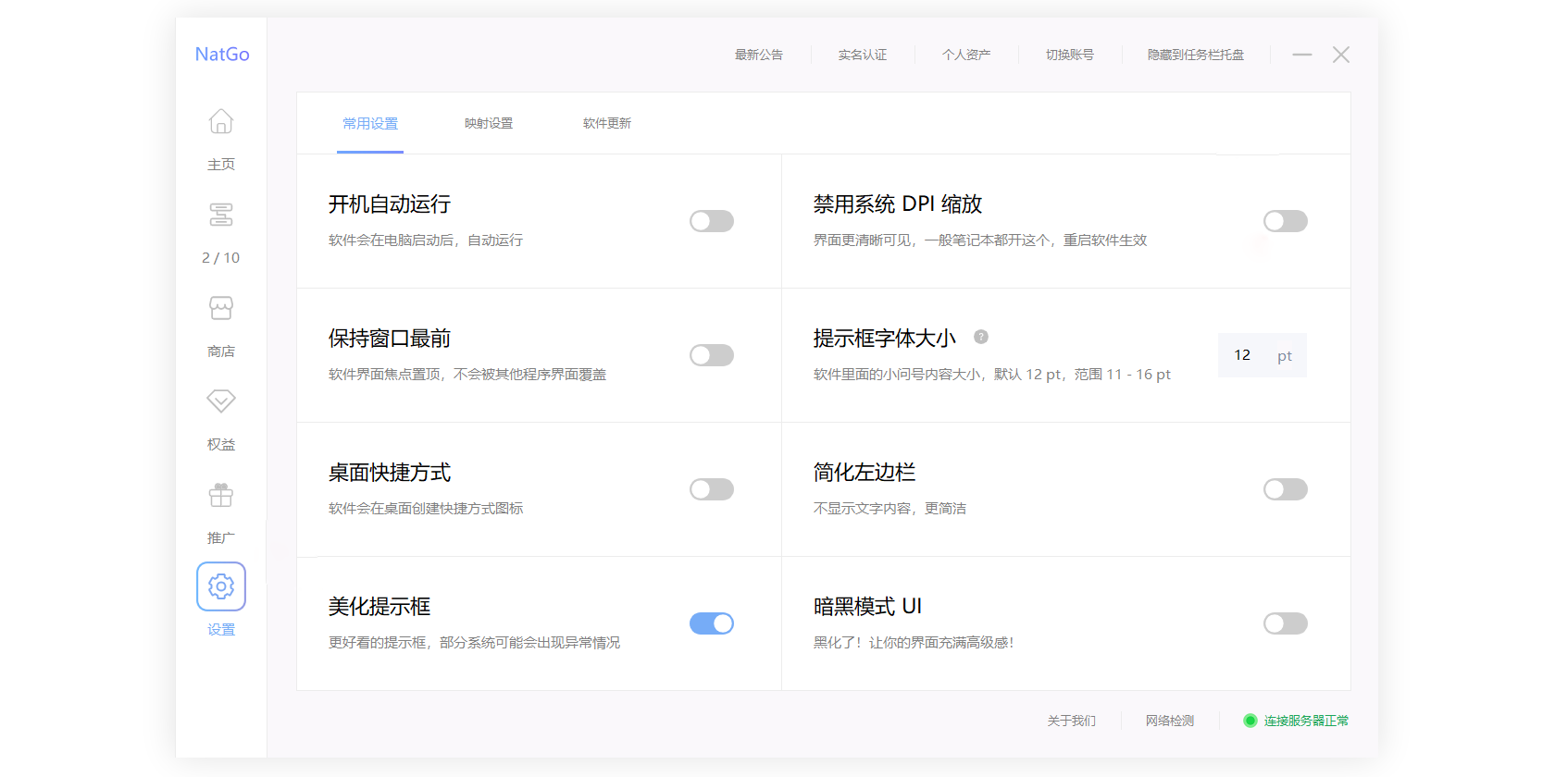Click the node list icon showing 2 / 10
This screenshot has width=1555, height=777.
[x=221, y=216]
